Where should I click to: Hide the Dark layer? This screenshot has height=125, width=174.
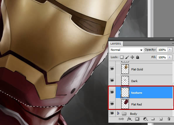112,81
